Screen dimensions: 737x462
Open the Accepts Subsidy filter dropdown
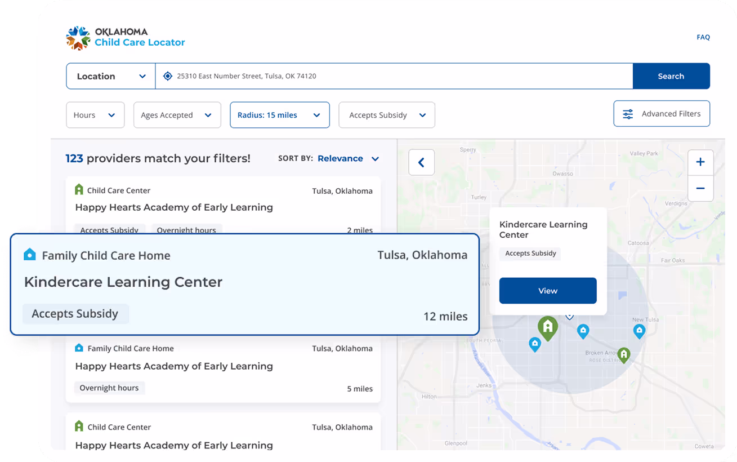click(387, 115)
